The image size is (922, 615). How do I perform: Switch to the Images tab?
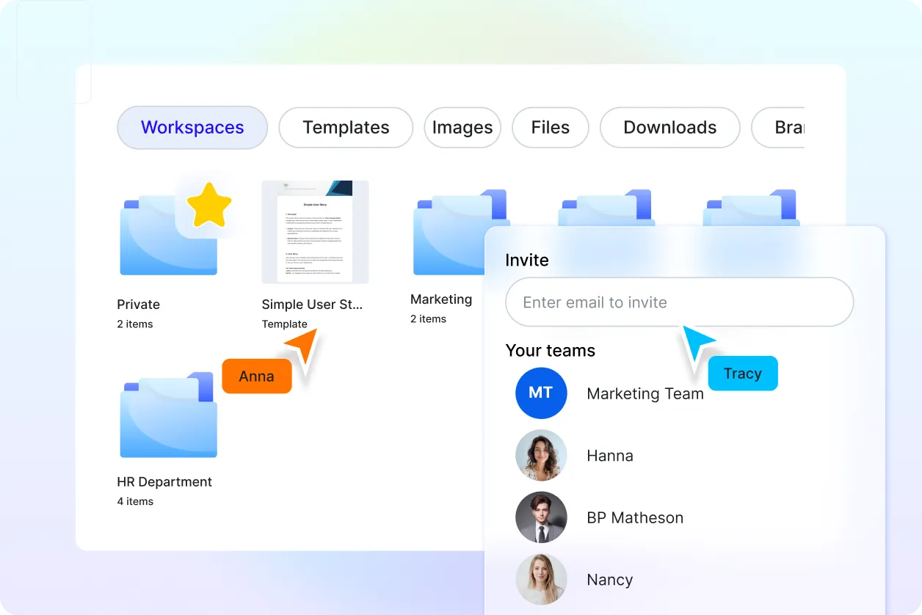point(462,128)
